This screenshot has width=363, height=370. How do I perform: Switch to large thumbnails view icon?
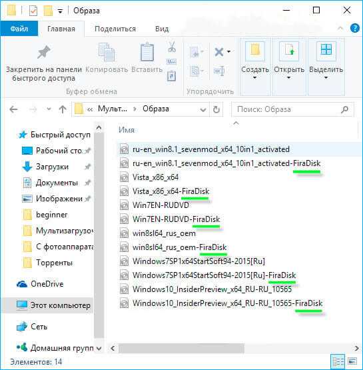(352, 361)
